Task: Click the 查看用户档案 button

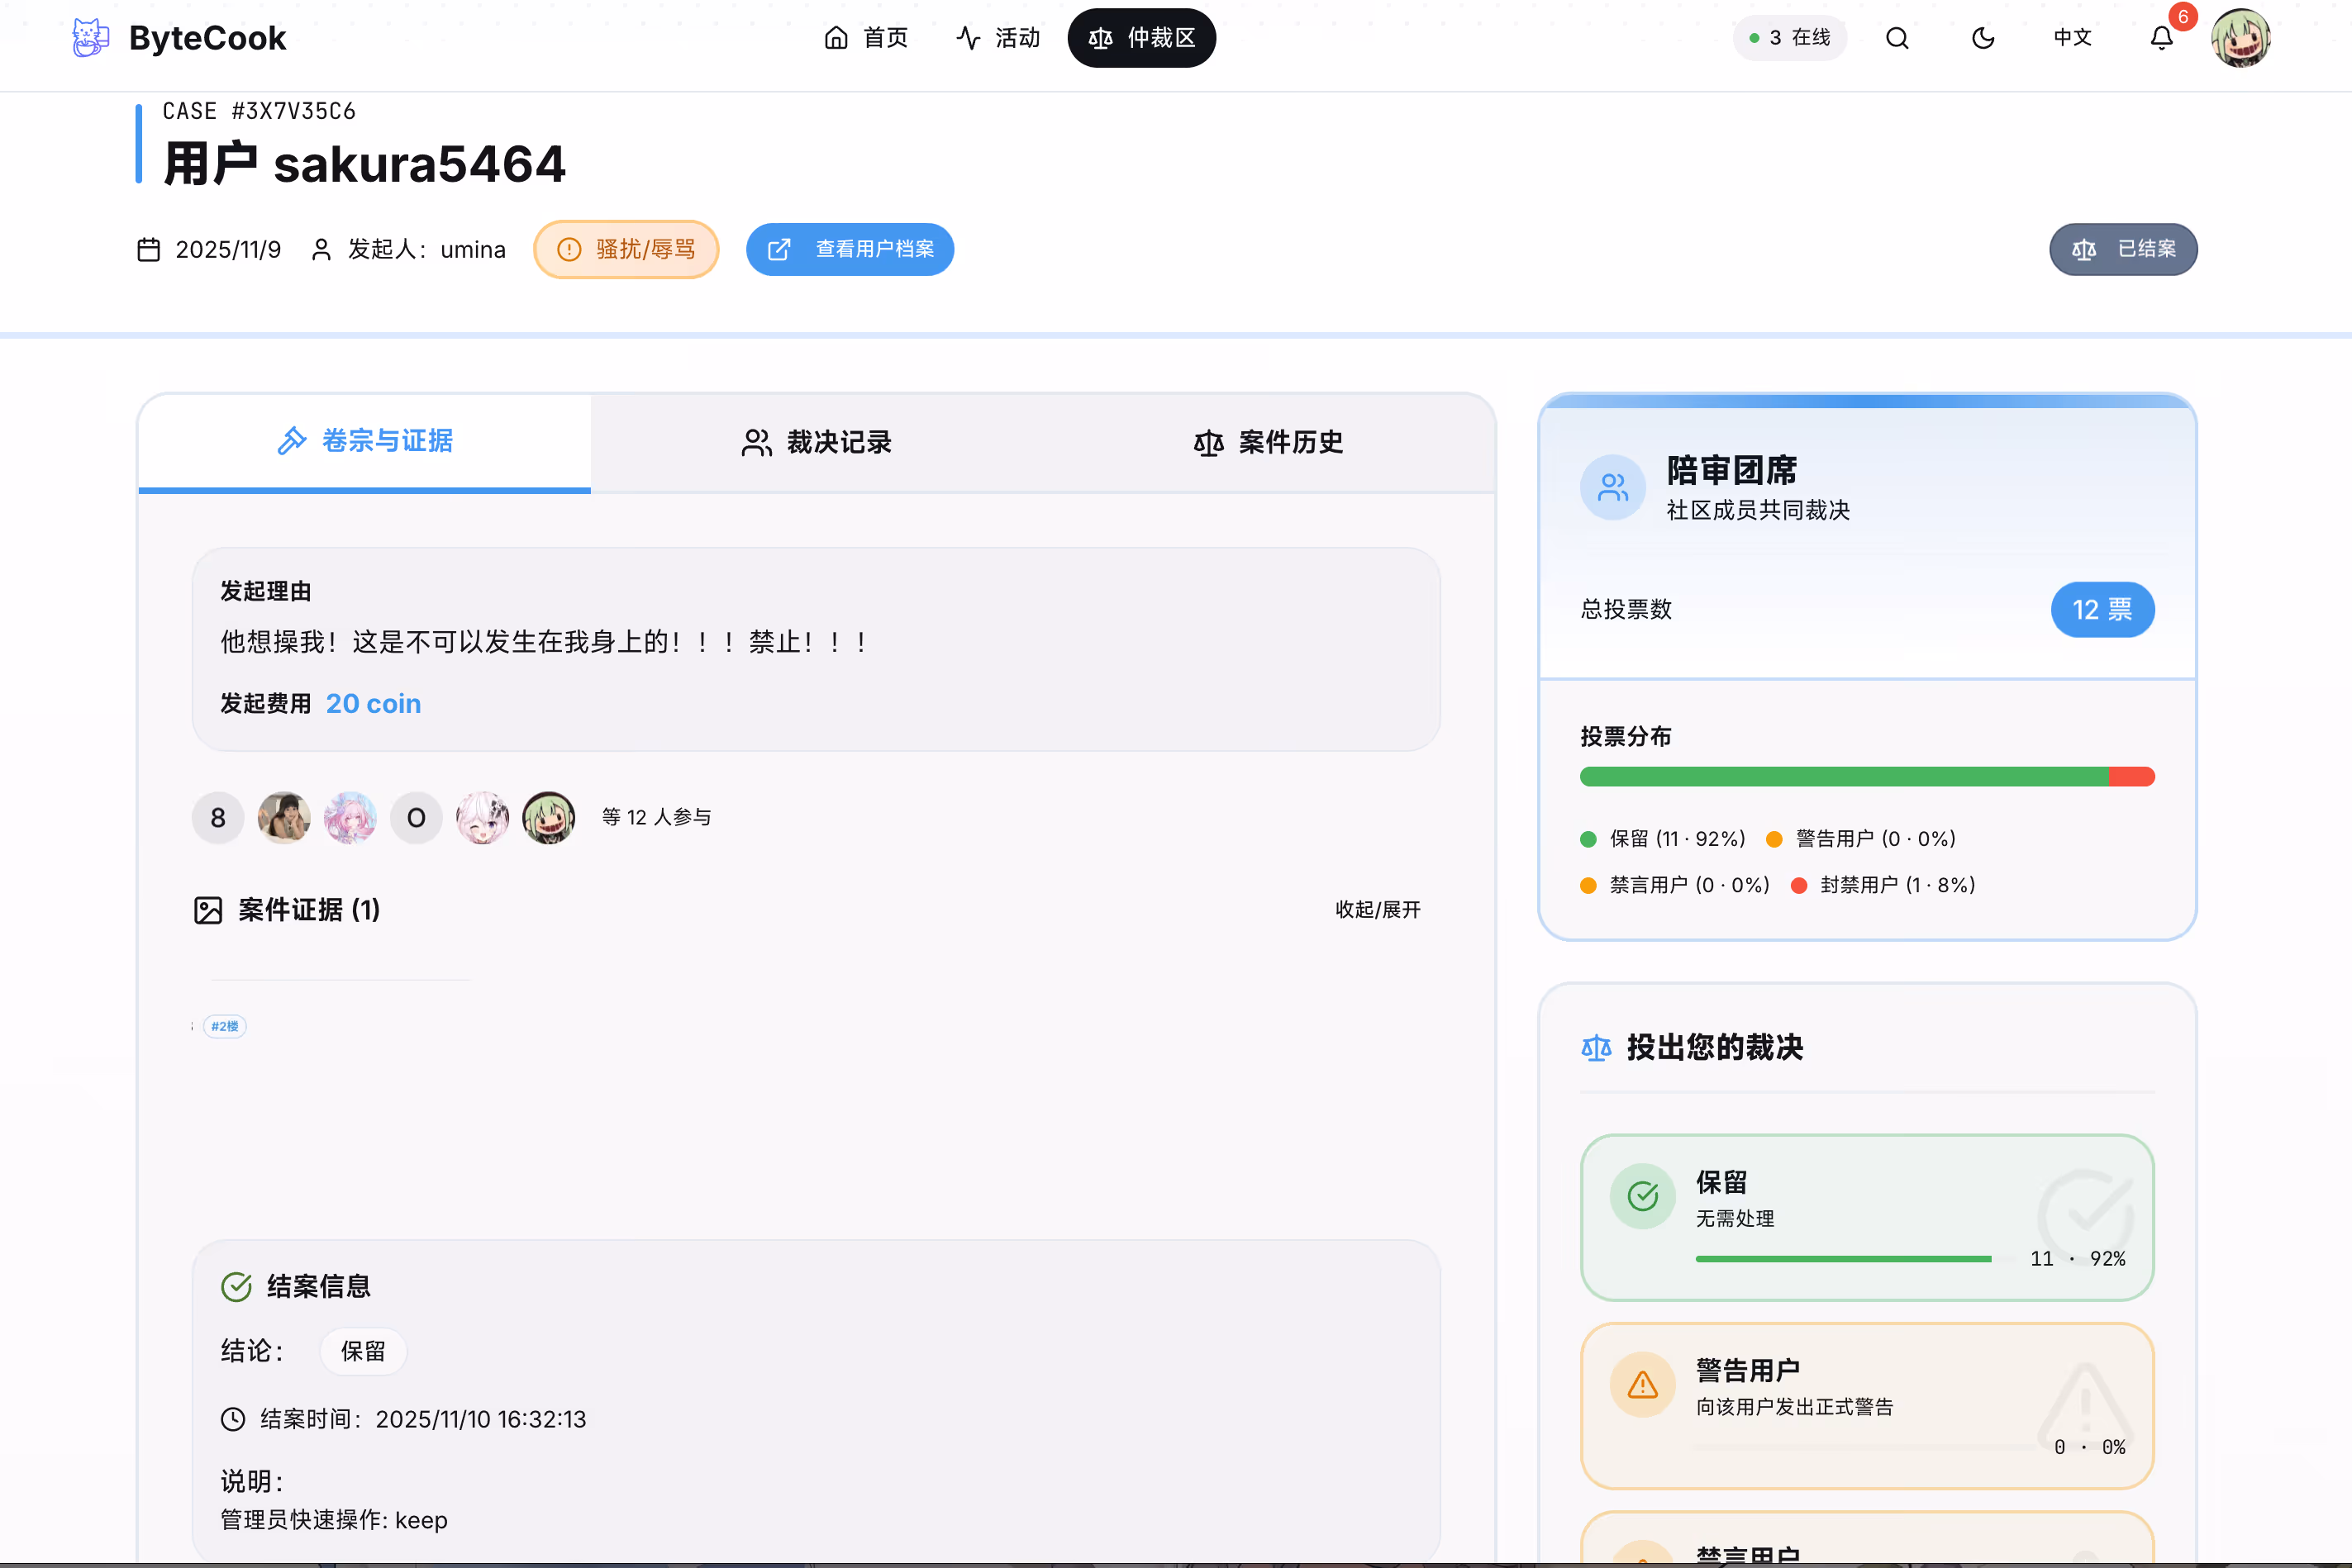Action: click(x=850, y=249)
